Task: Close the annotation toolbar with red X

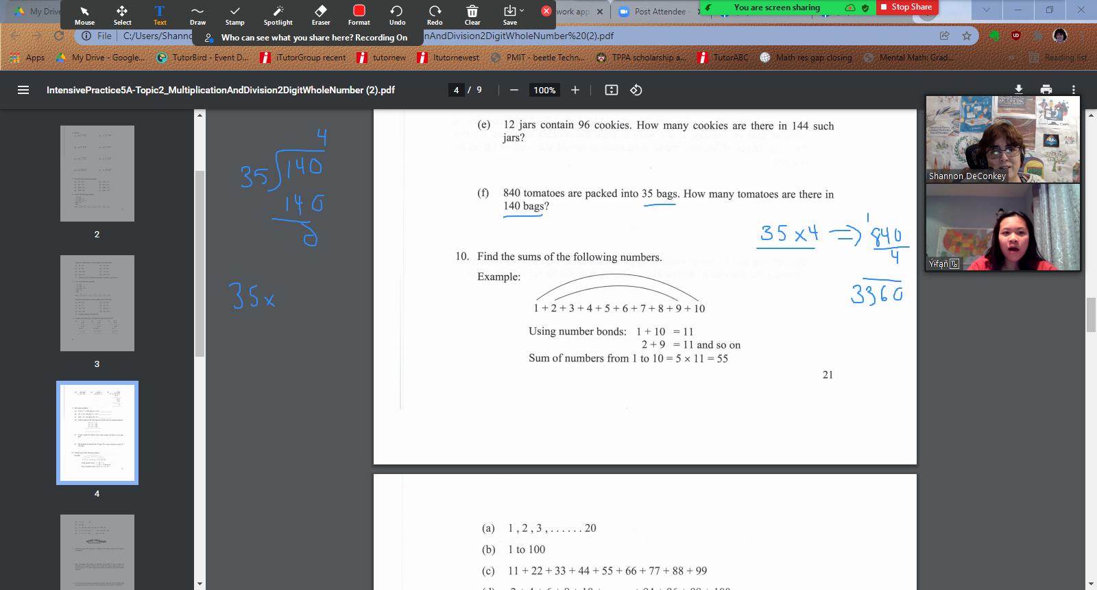Action: coord(546,11)
